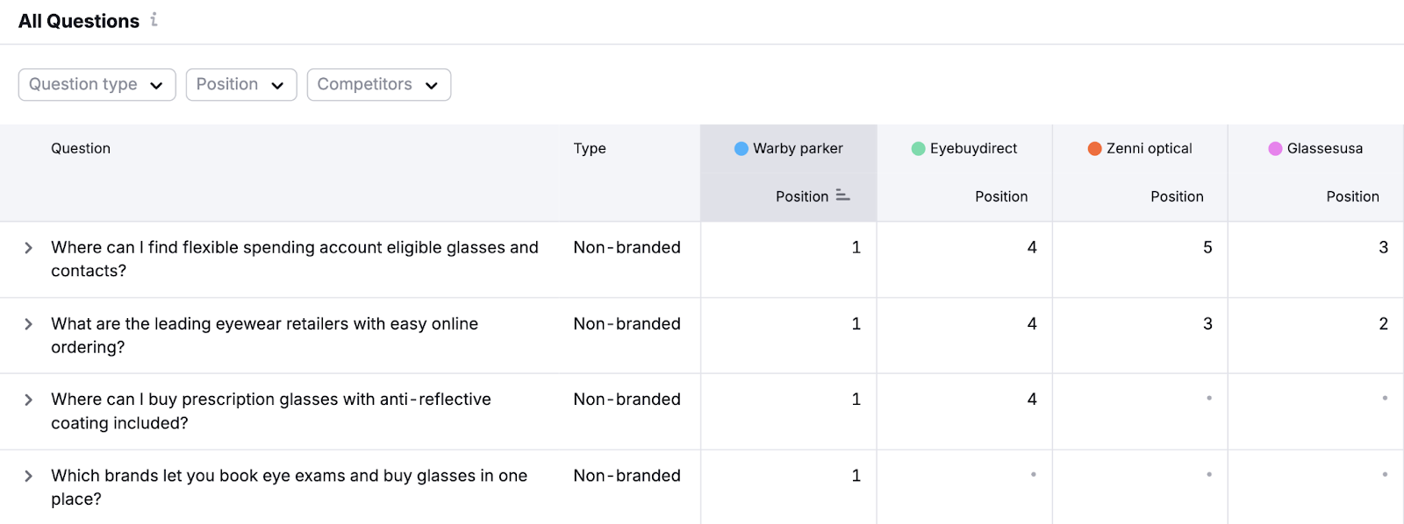Click Zenni optical position 3 in eyewear retailers row
The width and height of the screenshot is (1404, 524).
point(1207,324)
